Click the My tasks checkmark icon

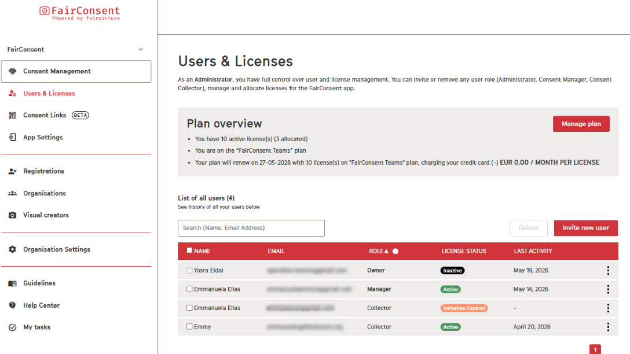[13, 327]
